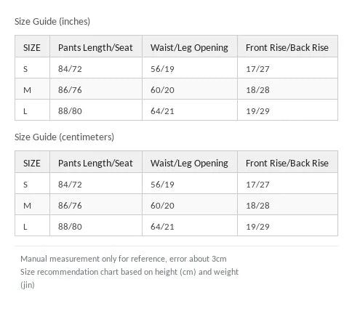This screenshot has height=314, width=352.
Task: Click size M row in inches table
Action: [x=176, y=89]
